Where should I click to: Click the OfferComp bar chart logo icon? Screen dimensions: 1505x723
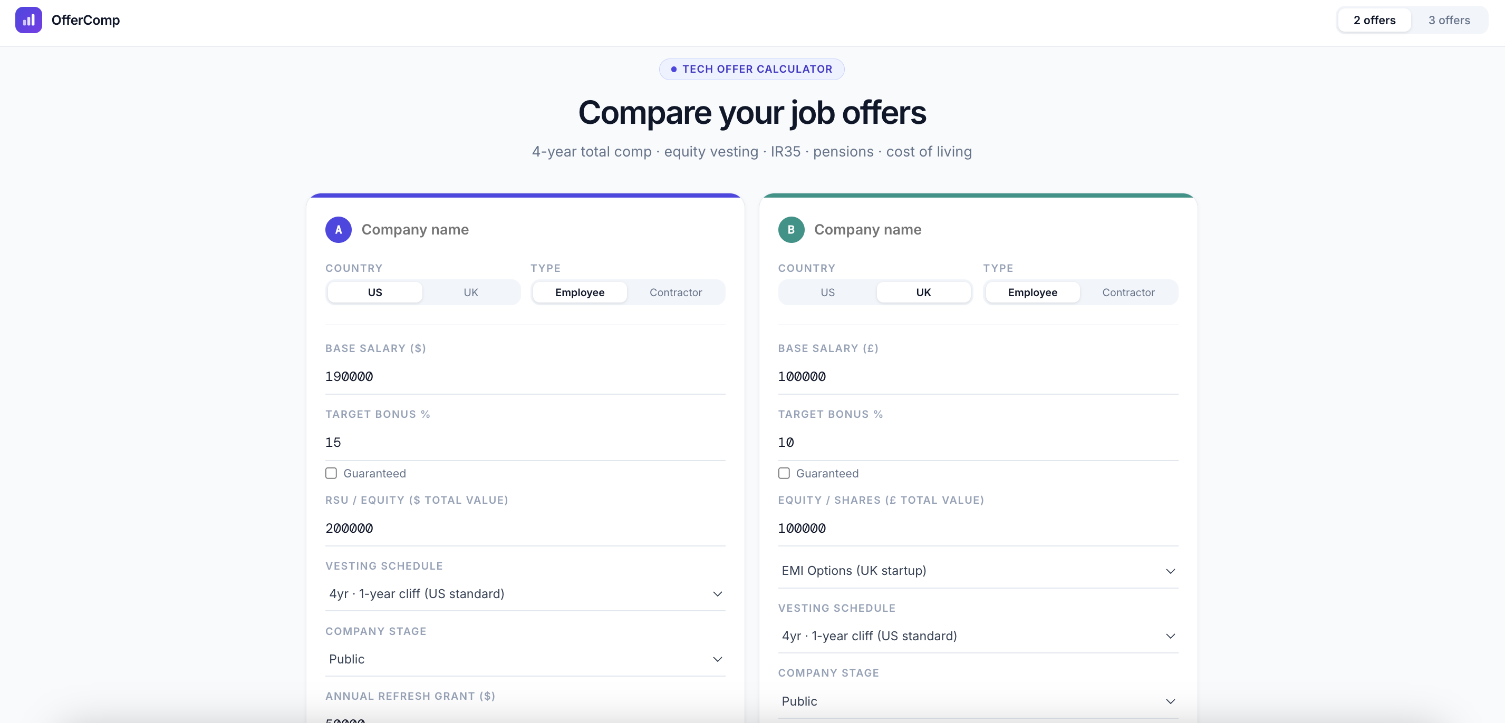28,21
